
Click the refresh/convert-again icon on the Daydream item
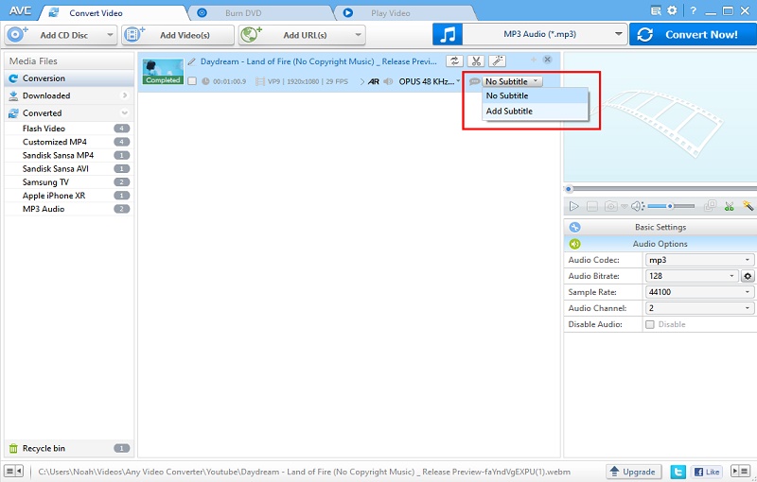pyautogui.click(x=454, y=60)
